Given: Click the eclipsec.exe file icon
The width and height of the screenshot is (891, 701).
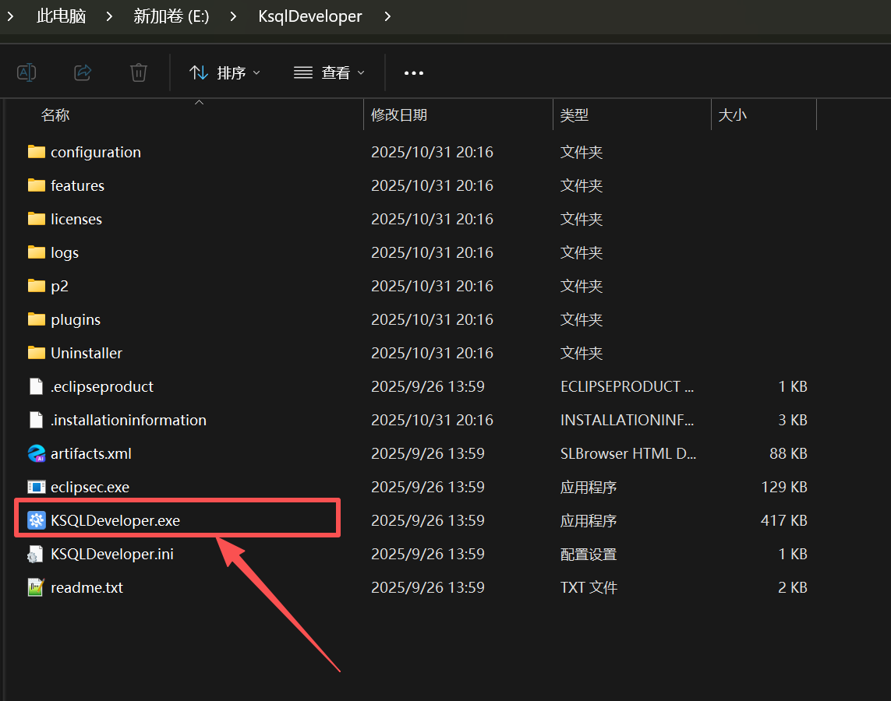Looking at the screenshot, I should click(x=36, y=487).
